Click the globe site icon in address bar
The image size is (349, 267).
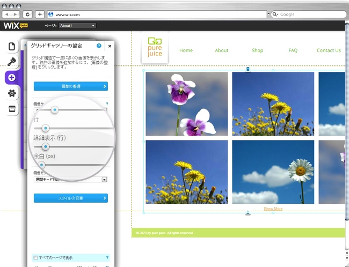pyautogui.click(x=51, y=14)
